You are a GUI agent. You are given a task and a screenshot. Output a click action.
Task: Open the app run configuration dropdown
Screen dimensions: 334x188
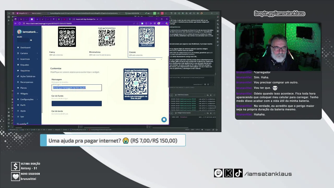tap(149, 13)
